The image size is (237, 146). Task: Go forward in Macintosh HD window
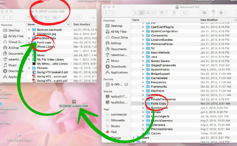(x=112, y=13)
